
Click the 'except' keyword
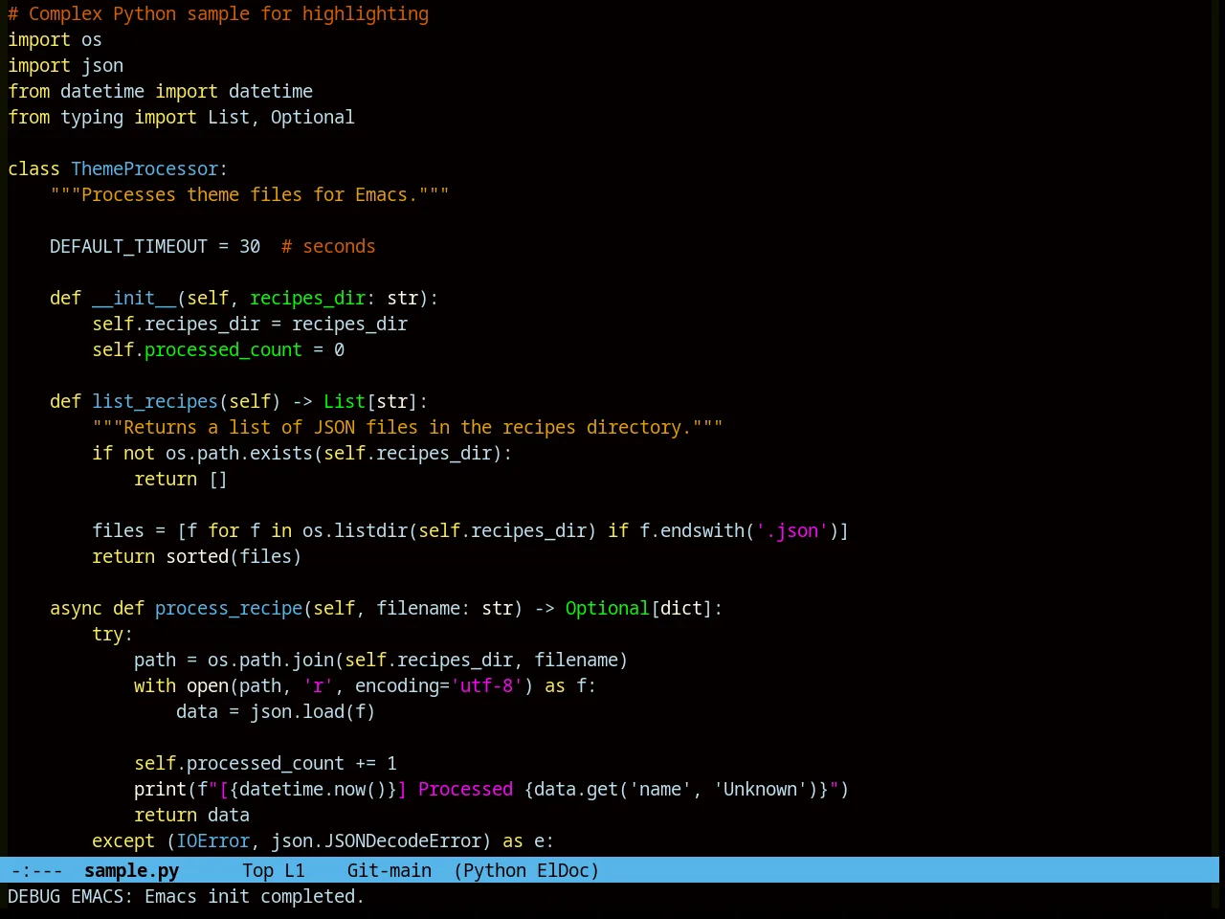click(x=123, y=841)
